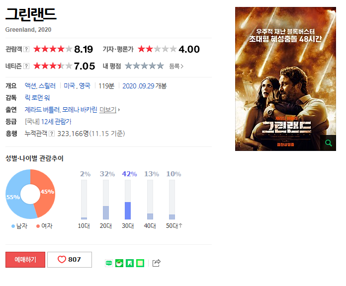Click the green bookmark share icon
This screenshot has height=286, width=346.
click(130, 263)
